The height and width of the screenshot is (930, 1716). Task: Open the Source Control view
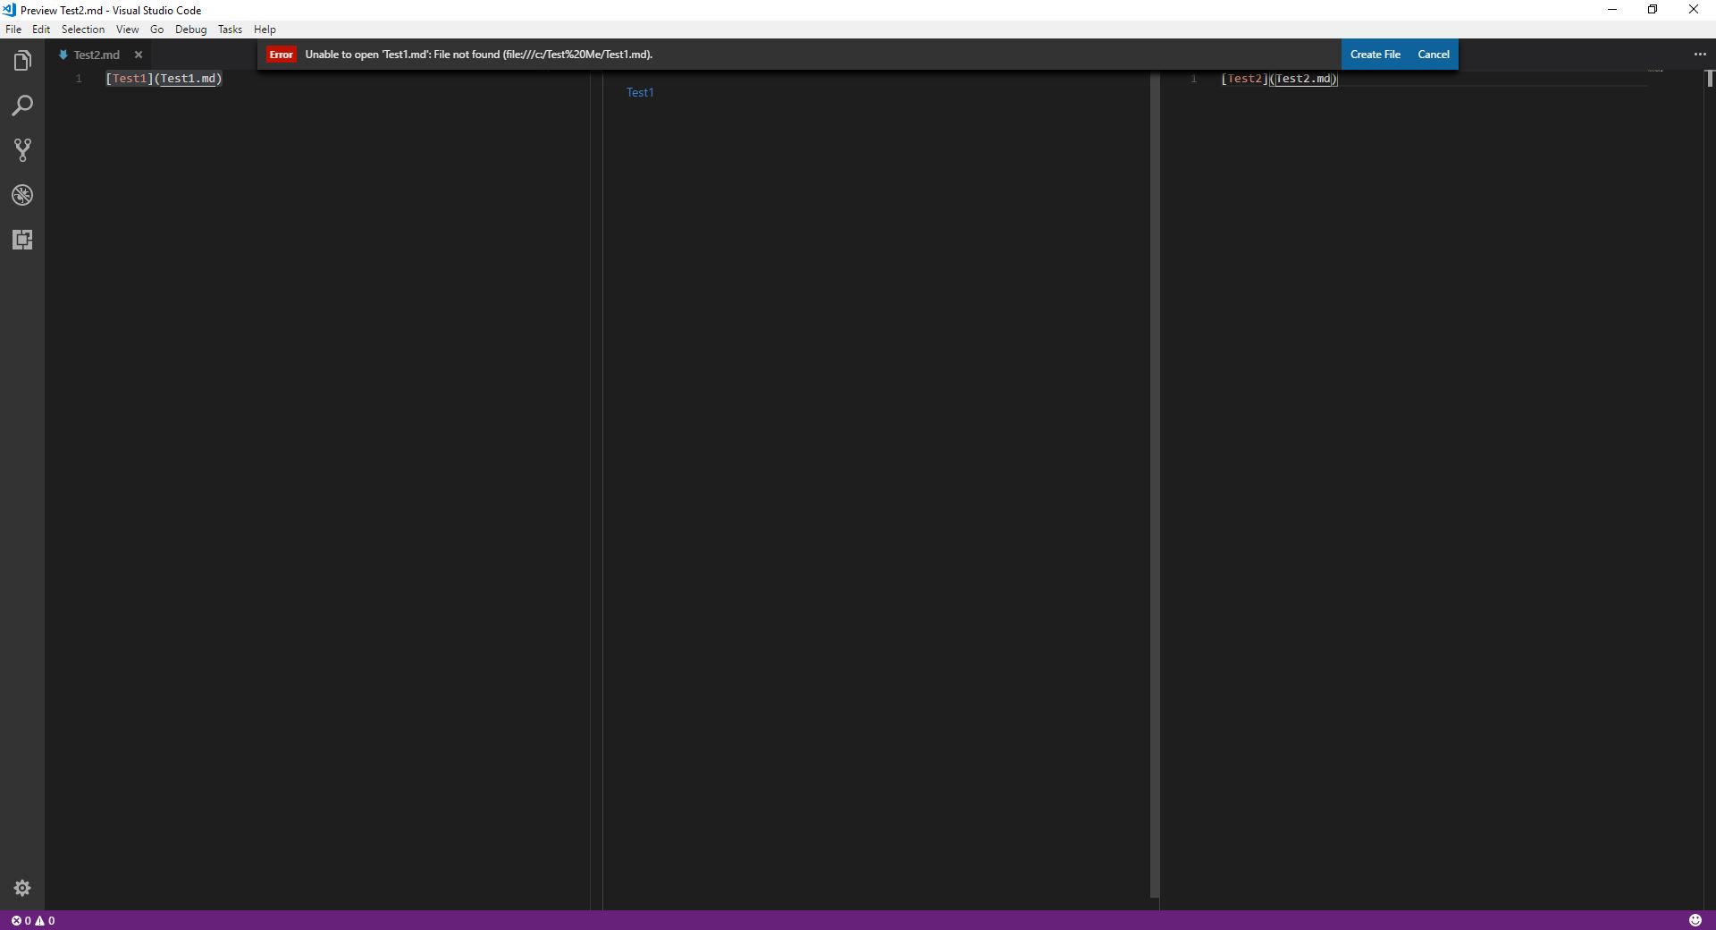pyautogui.click(x=21, y=150)
